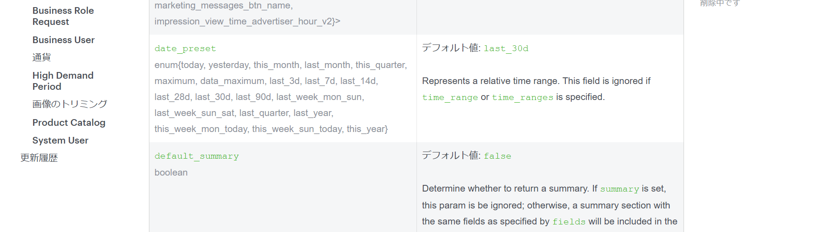Click the boolean type label
The image size is (824, 232).
coord(171,172)
